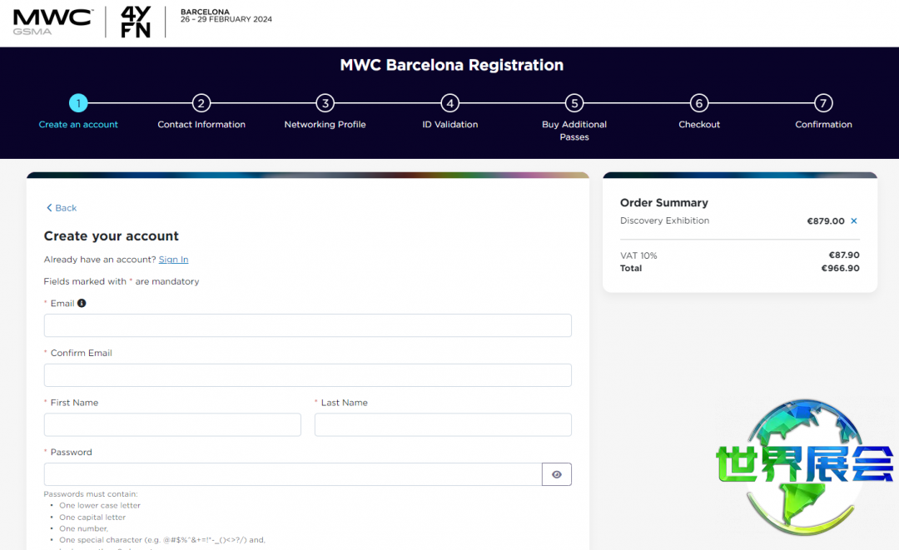Go to step 6 Checkout
899x550 pixels.
pyautogui.click(x=699, y=103)
